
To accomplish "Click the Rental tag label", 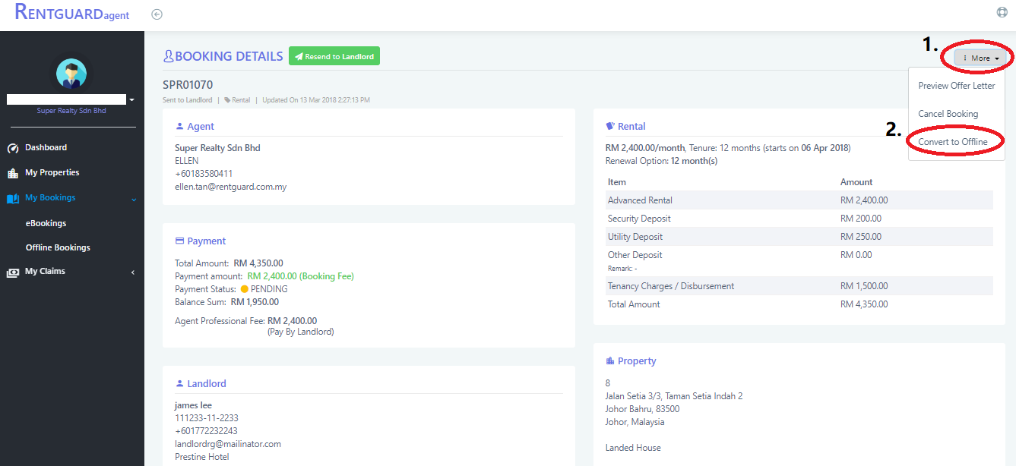I will [237, 100].
